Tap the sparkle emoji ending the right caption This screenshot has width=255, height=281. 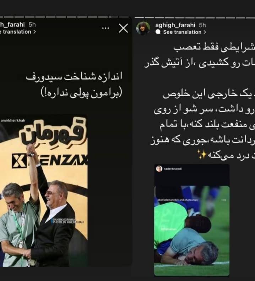(202, 155)
